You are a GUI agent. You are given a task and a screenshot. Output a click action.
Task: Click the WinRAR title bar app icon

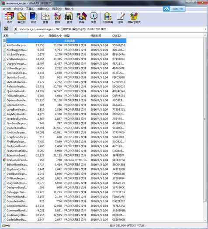coord(3,3)
